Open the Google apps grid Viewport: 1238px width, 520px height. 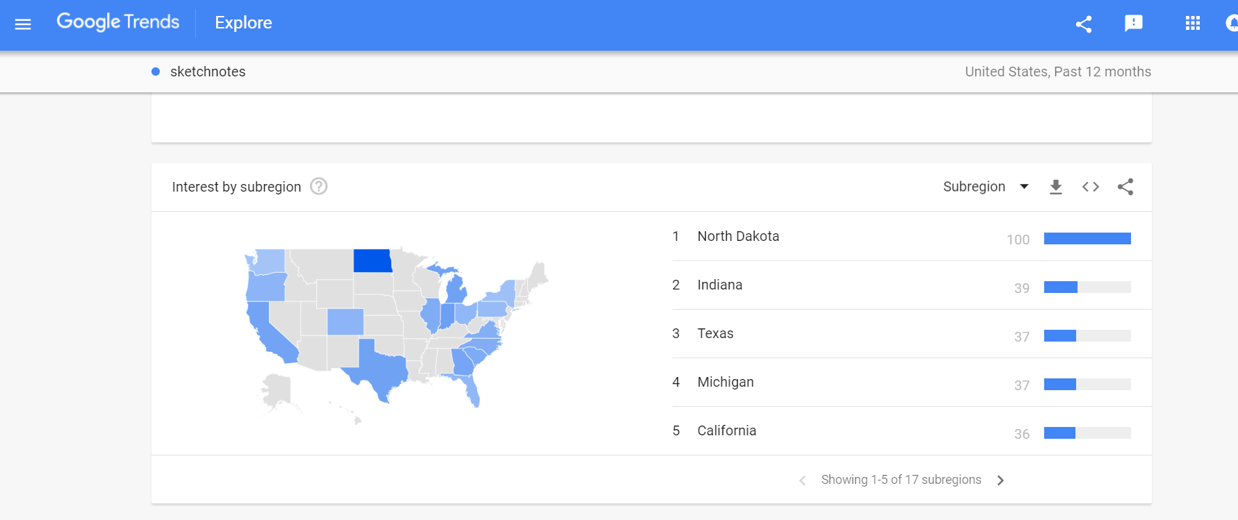[1193, 24]
